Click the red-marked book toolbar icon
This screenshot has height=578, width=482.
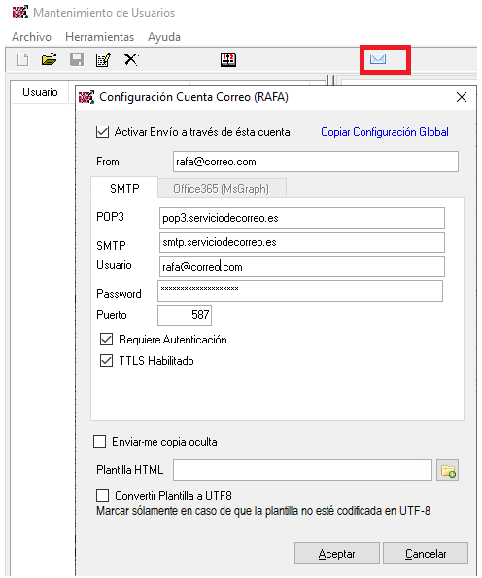(x=228, y=59)
